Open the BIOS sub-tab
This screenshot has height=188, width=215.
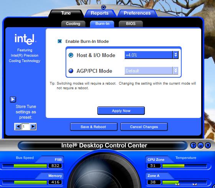pyautogui.click(x=131, y=24)
